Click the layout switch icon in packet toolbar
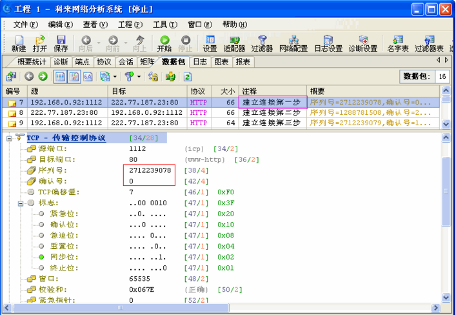The width and height of the screenshot is (456, 315). [x=105, y=77]
